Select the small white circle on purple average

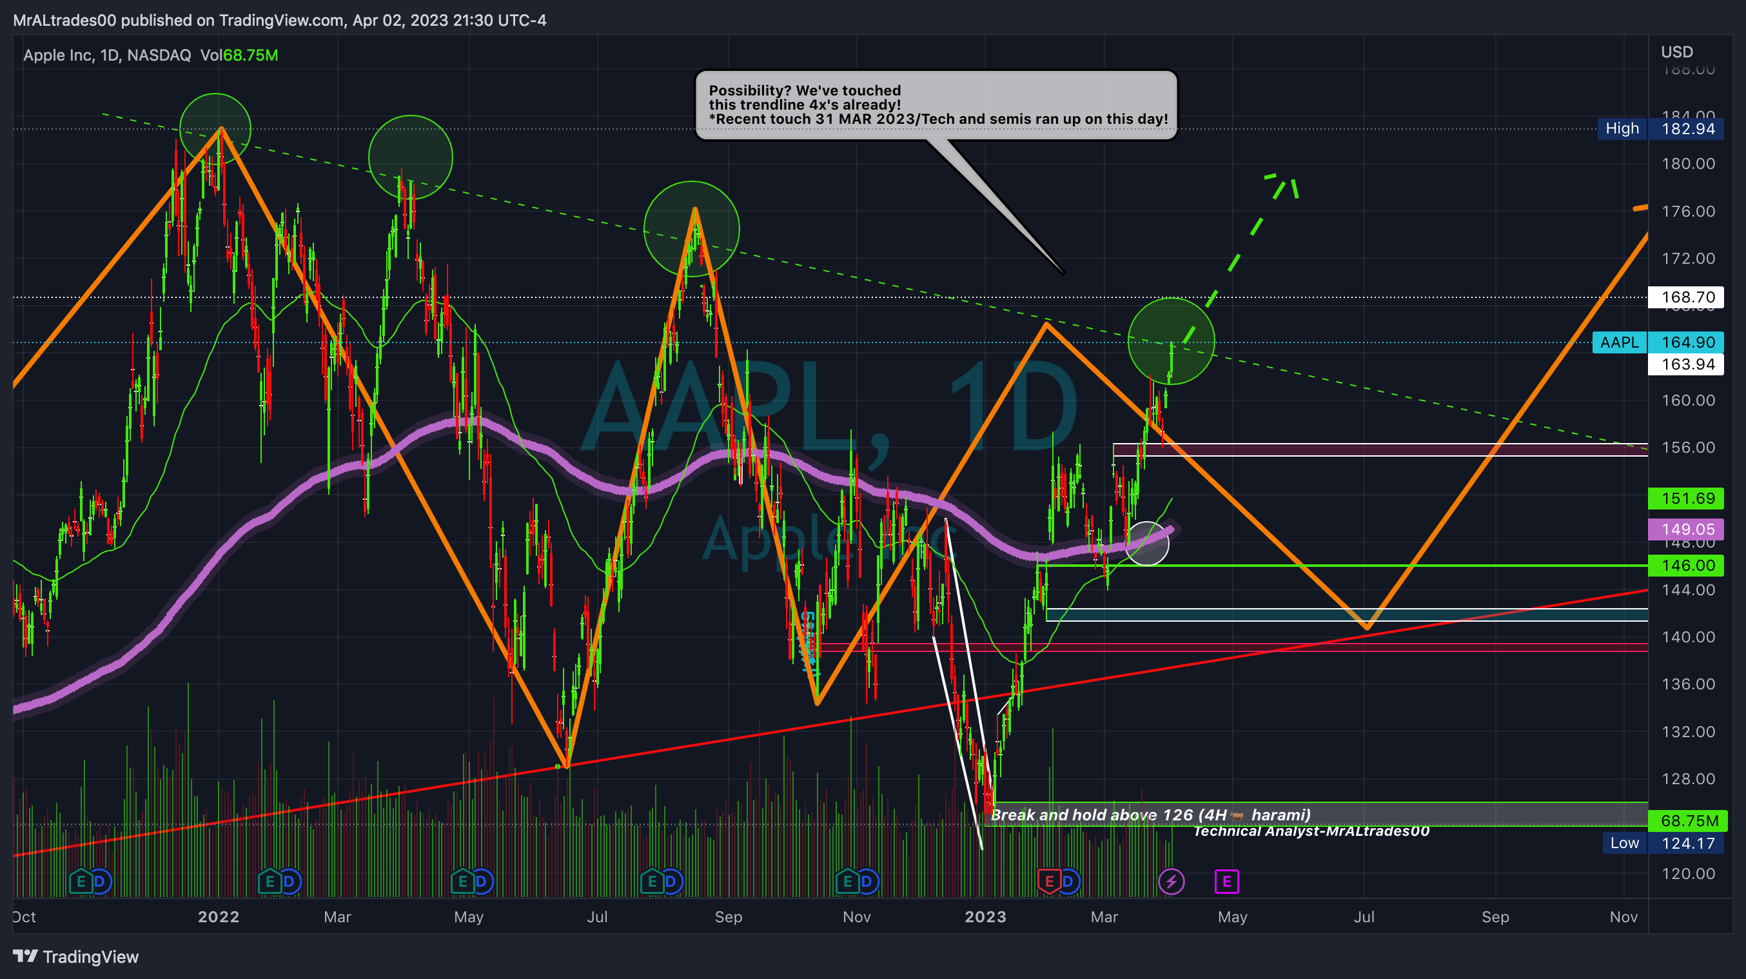[x=1147, y=543]
